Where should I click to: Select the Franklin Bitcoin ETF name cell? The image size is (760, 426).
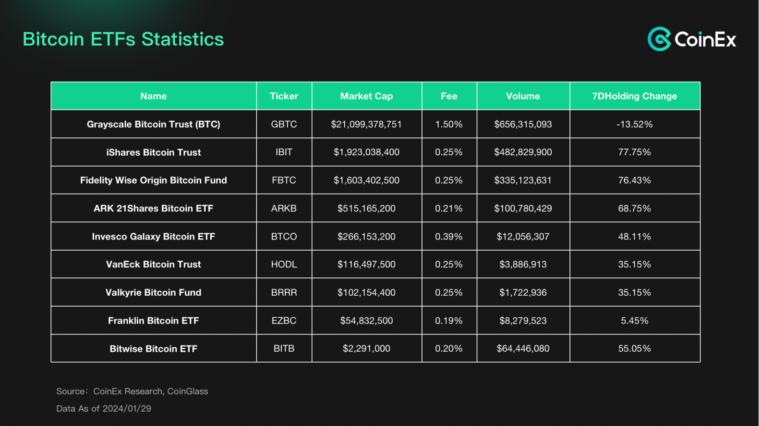154,321
